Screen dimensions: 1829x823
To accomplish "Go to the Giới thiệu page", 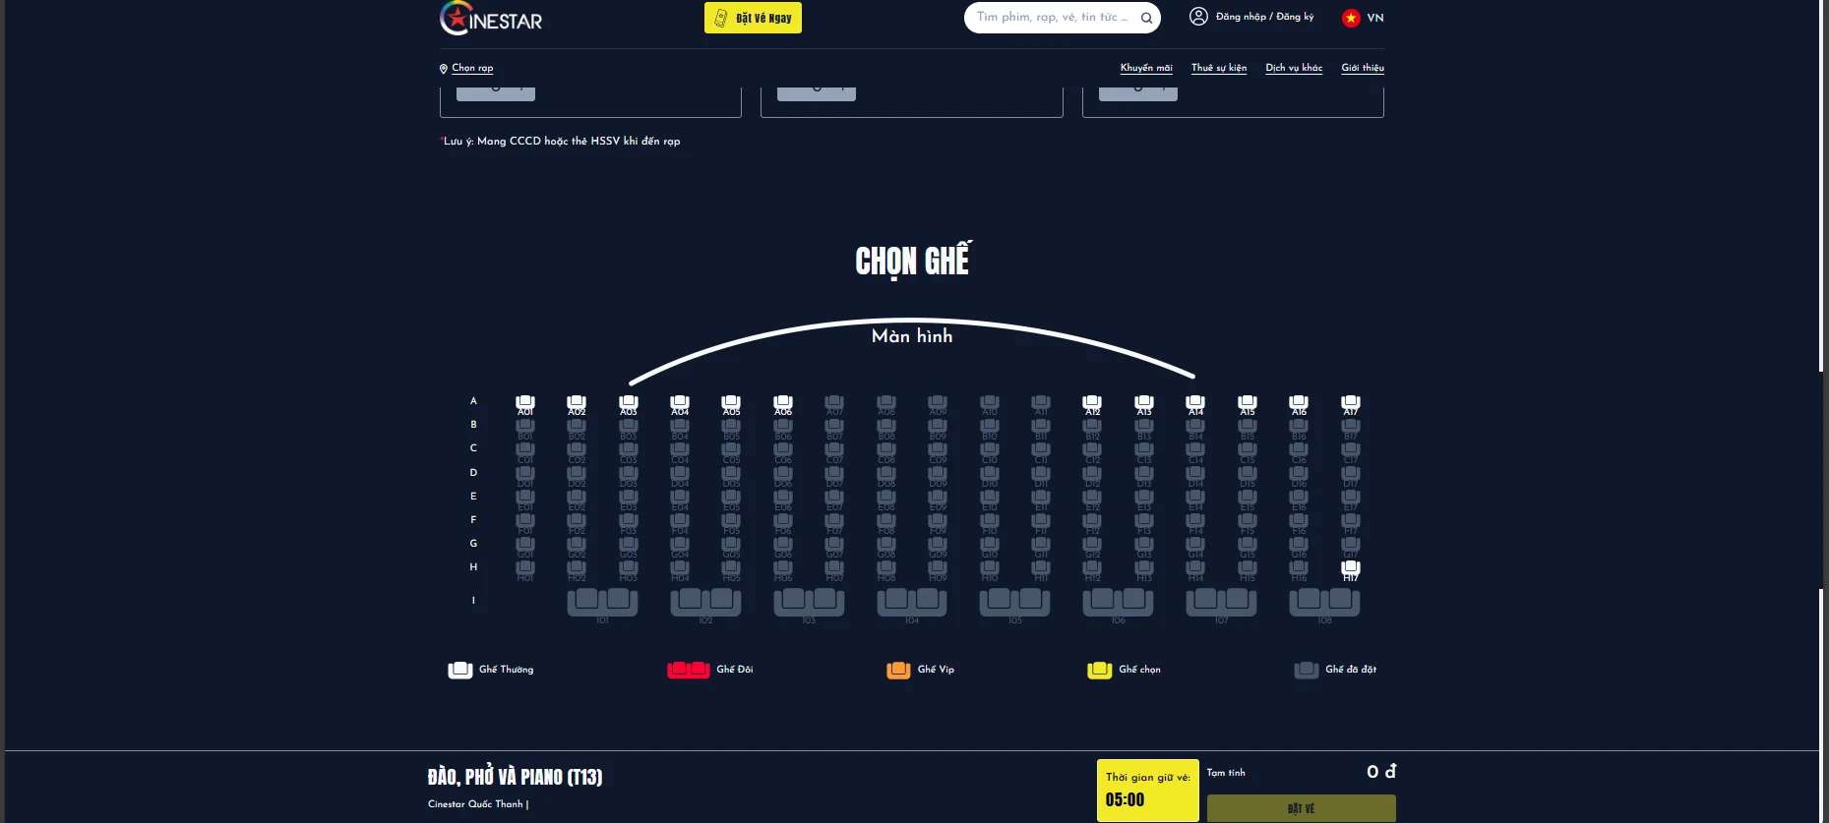I will (x=1362, y=68).
